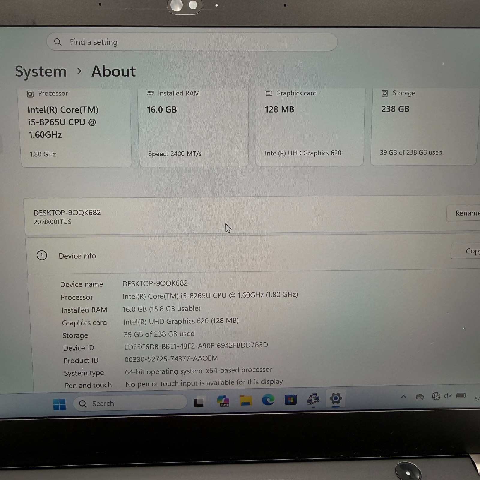
Task: Click the 16.0 GB (15.8 GB usable) value
Action: [x=162, y=309]
